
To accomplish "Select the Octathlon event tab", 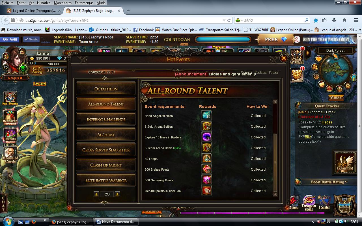I will coord(106,89).
